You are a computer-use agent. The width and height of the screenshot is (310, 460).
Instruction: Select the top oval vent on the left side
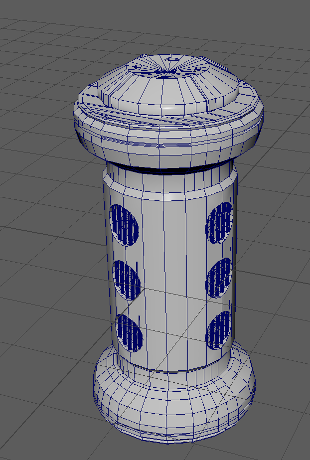(x=124, y=225)
